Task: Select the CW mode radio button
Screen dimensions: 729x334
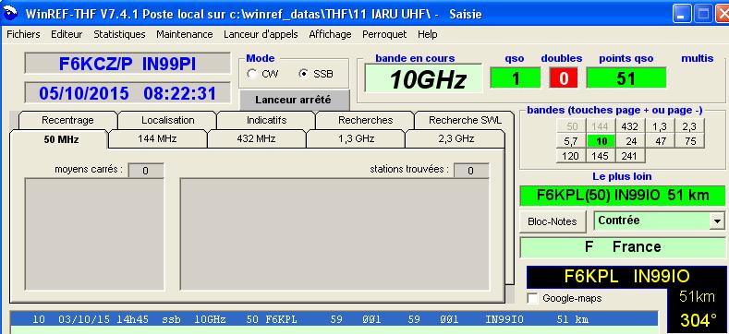Action: point(252,75)
